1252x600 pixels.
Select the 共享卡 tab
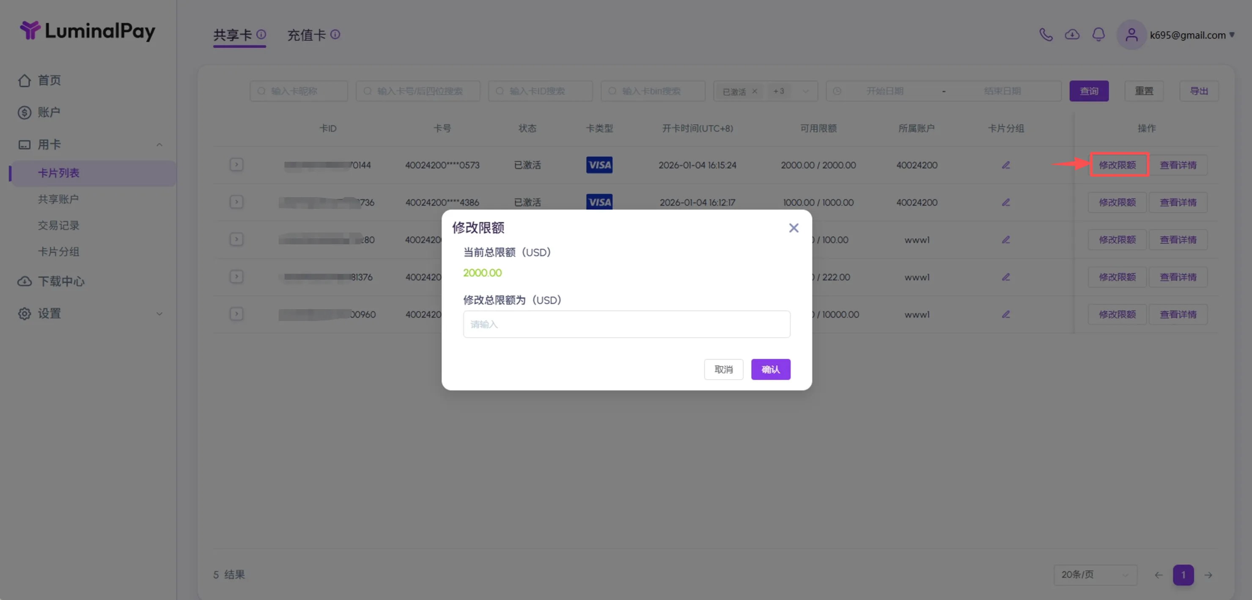[233, 35]
